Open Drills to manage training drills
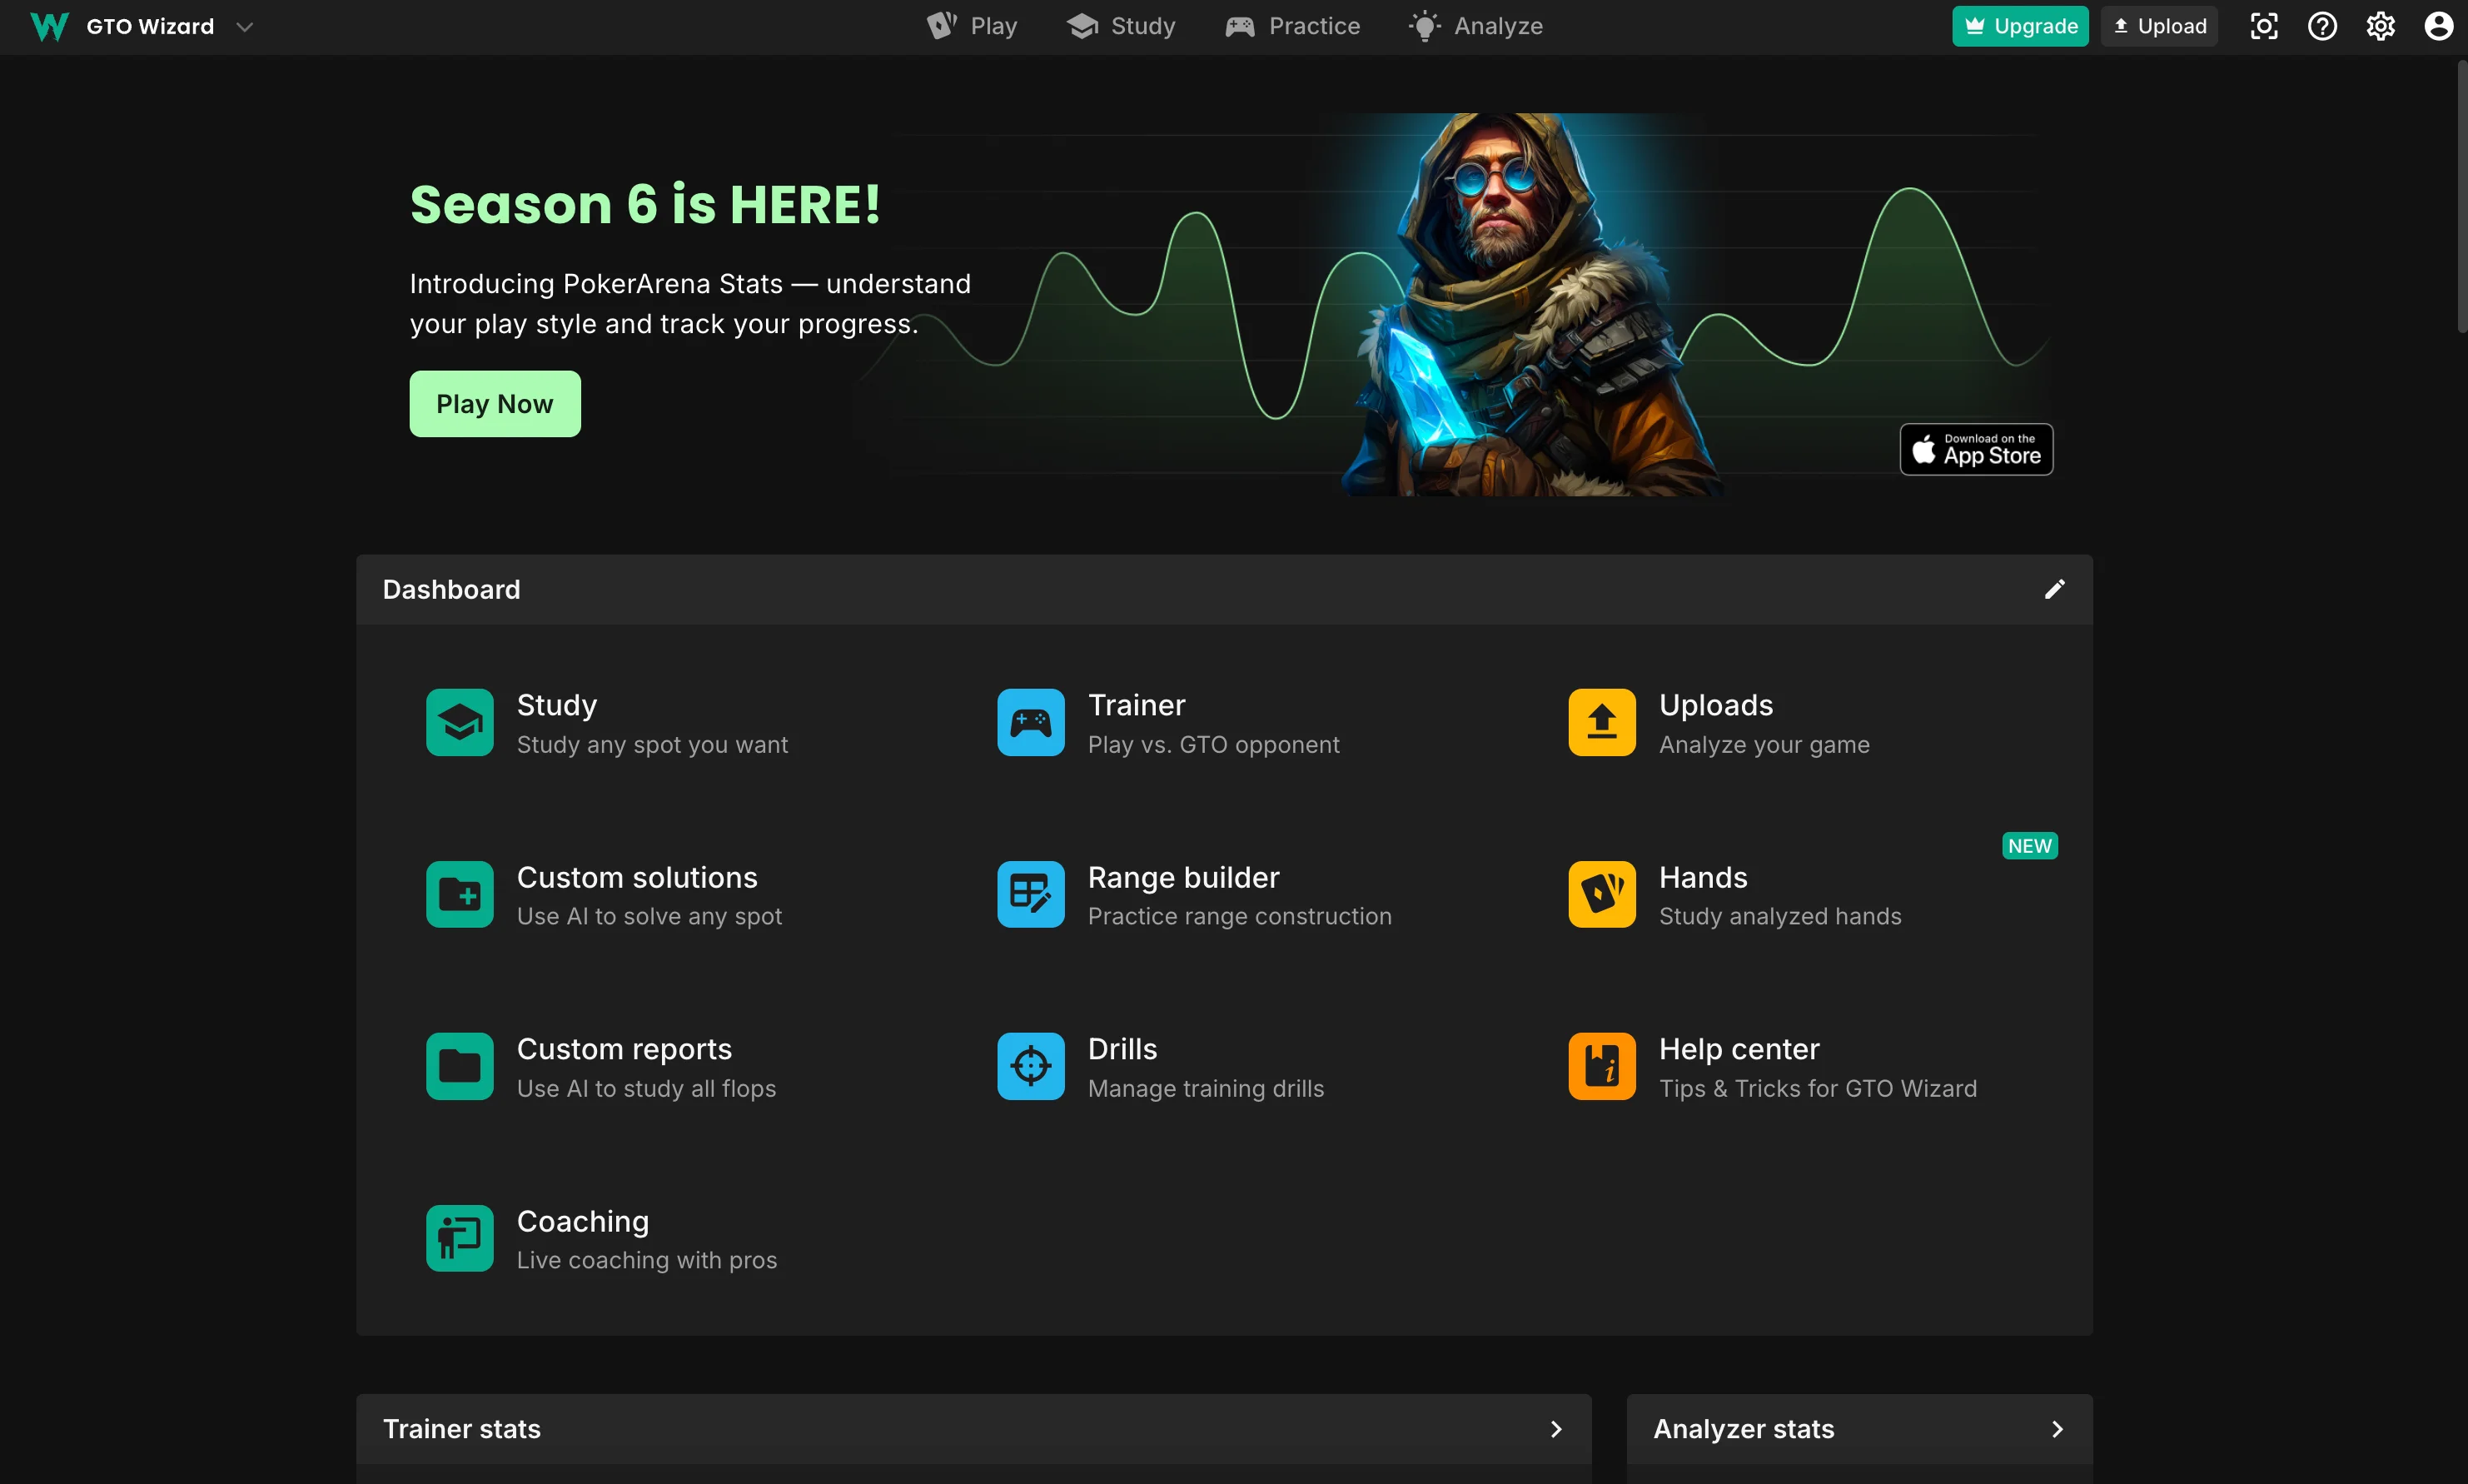This screenshot has width=2468, height=1484. (1122, 1048)
